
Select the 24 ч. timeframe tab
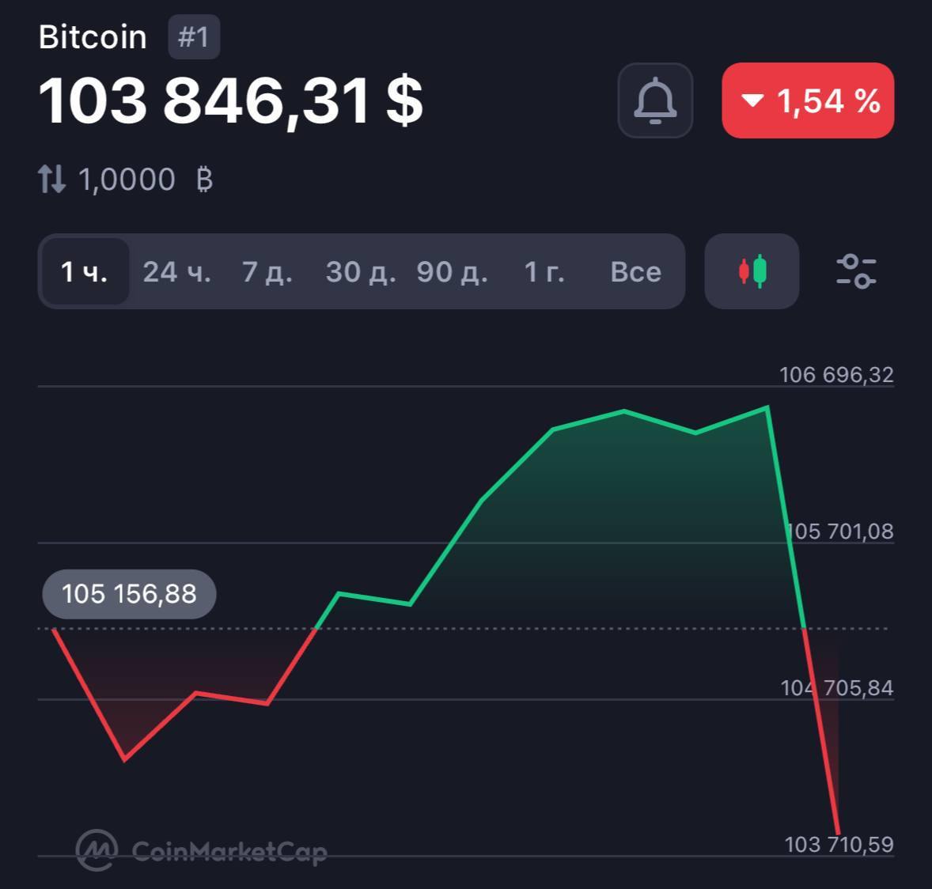pos(176,271)
